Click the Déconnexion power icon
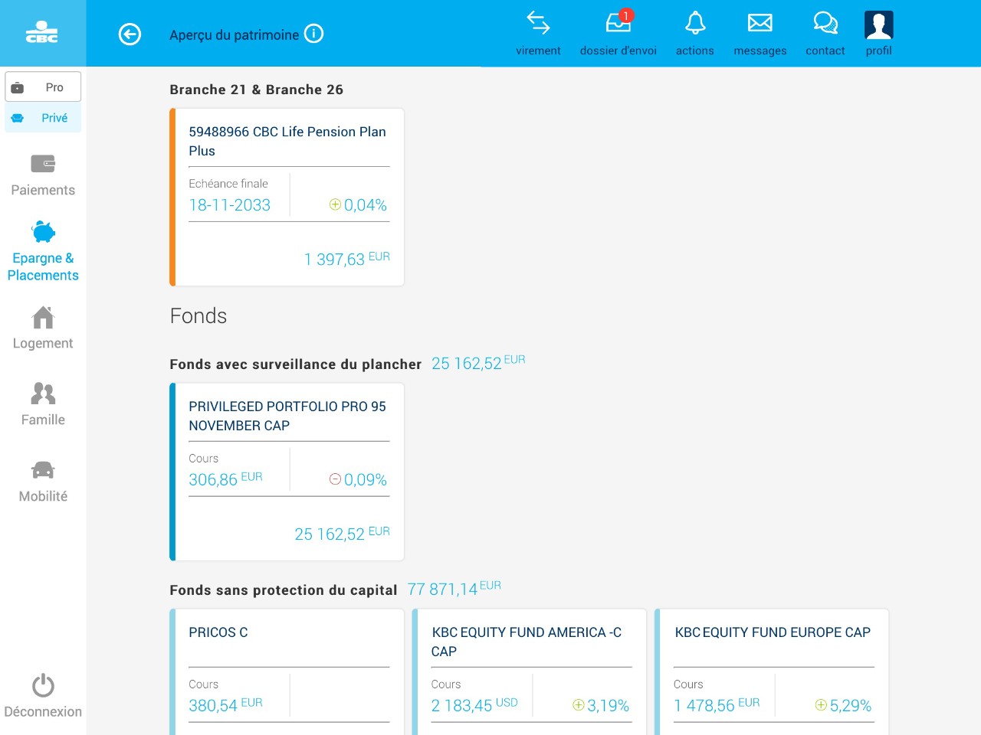The width and height of the screenshot is (981, 735). [x=43, y=685]
